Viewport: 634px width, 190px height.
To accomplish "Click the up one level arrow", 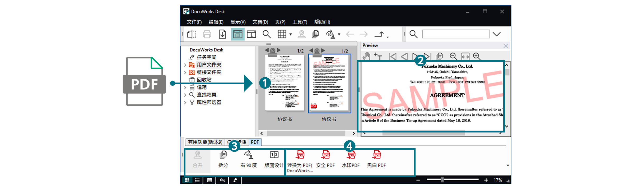I will tap(380, 34).
